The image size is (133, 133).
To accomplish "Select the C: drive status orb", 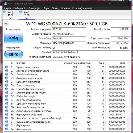I will (4, 12).
